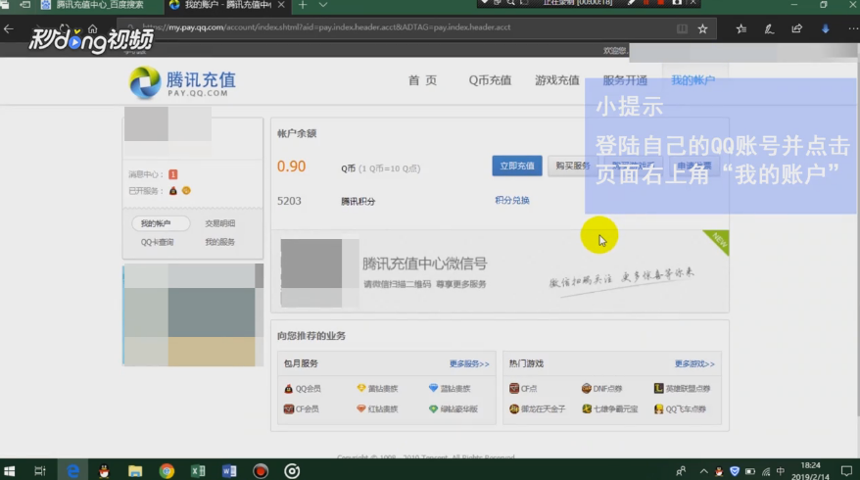Select the 红钻贵族 service
The height and width of the screenshot is (480, 860).
click(x=377, y=409)
